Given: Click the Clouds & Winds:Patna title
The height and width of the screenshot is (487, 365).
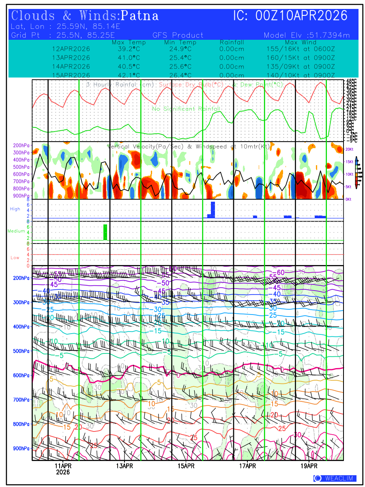Looking at the screenshot, I should point(85,16).
